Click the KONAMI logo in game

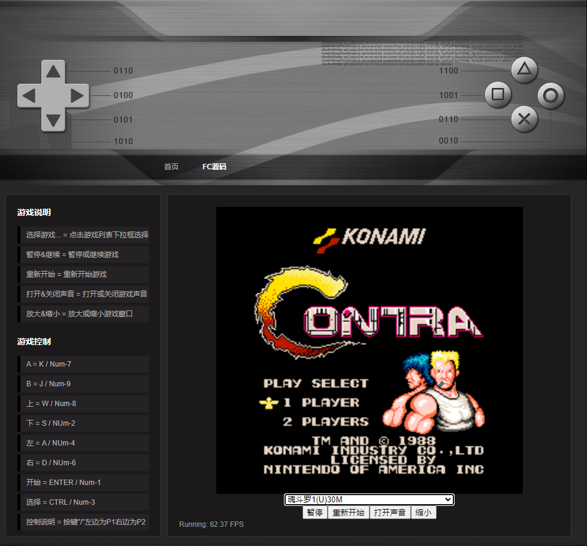point(369,237)
